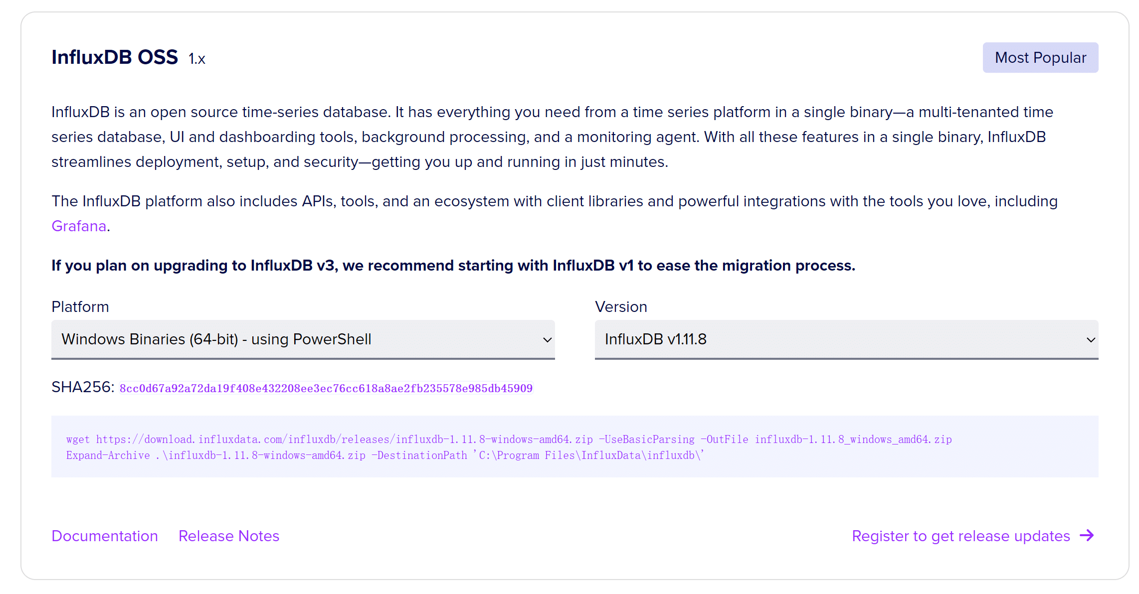1139x594 pixels.
Task: Click the Platform field label
Action: [x=80, y=307]
